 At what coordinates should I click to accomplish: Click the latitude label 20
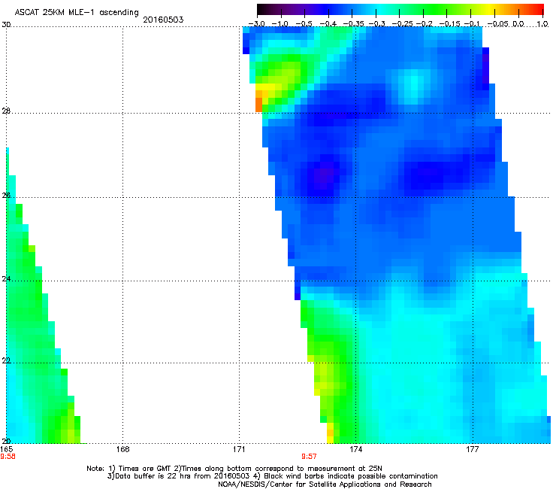pyautogui.click(x=6, y=441)
